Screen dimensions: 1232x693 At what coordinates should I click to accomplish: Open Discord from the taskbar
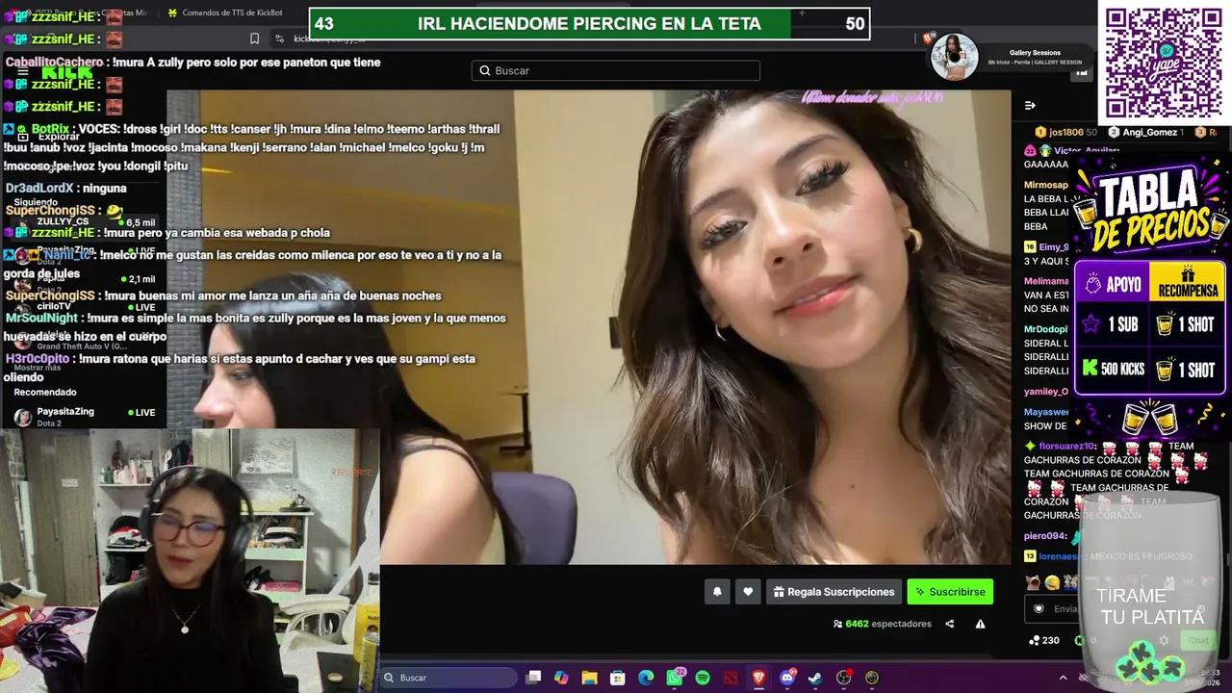click(787, 678)
